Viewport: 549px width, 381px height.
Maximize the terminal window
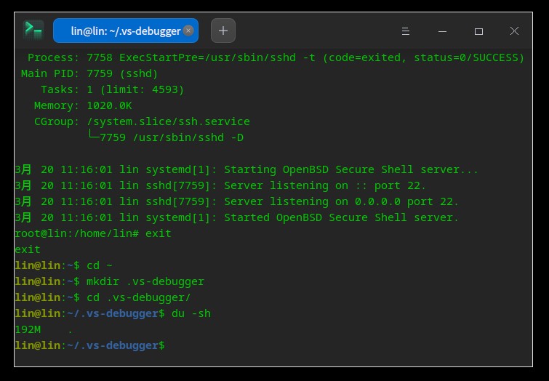[478, 31]
